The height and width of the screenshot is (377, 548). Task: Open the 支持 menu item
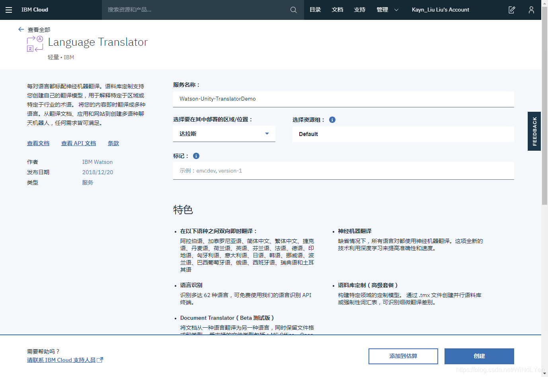pyautogui.click(x=360, y=10)
